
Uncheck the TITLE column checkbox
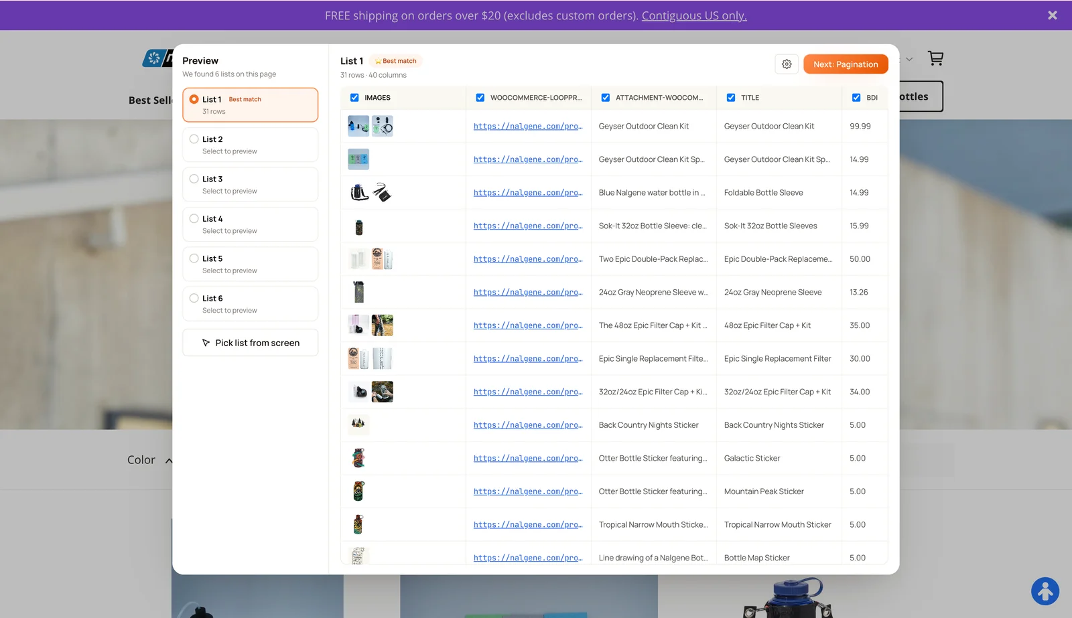(x=730, y=98)
